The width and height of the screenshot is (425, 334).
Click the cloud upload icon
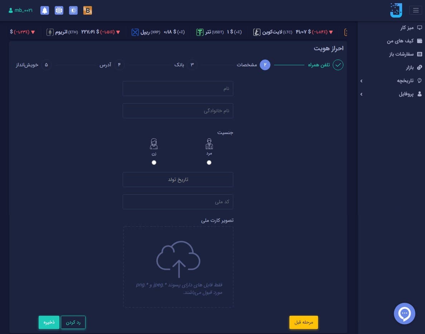tap(179, 259)
